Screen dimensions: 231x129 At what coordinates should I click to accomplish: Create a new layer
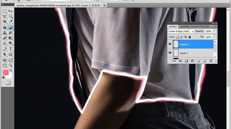click(x=205, y=61)
